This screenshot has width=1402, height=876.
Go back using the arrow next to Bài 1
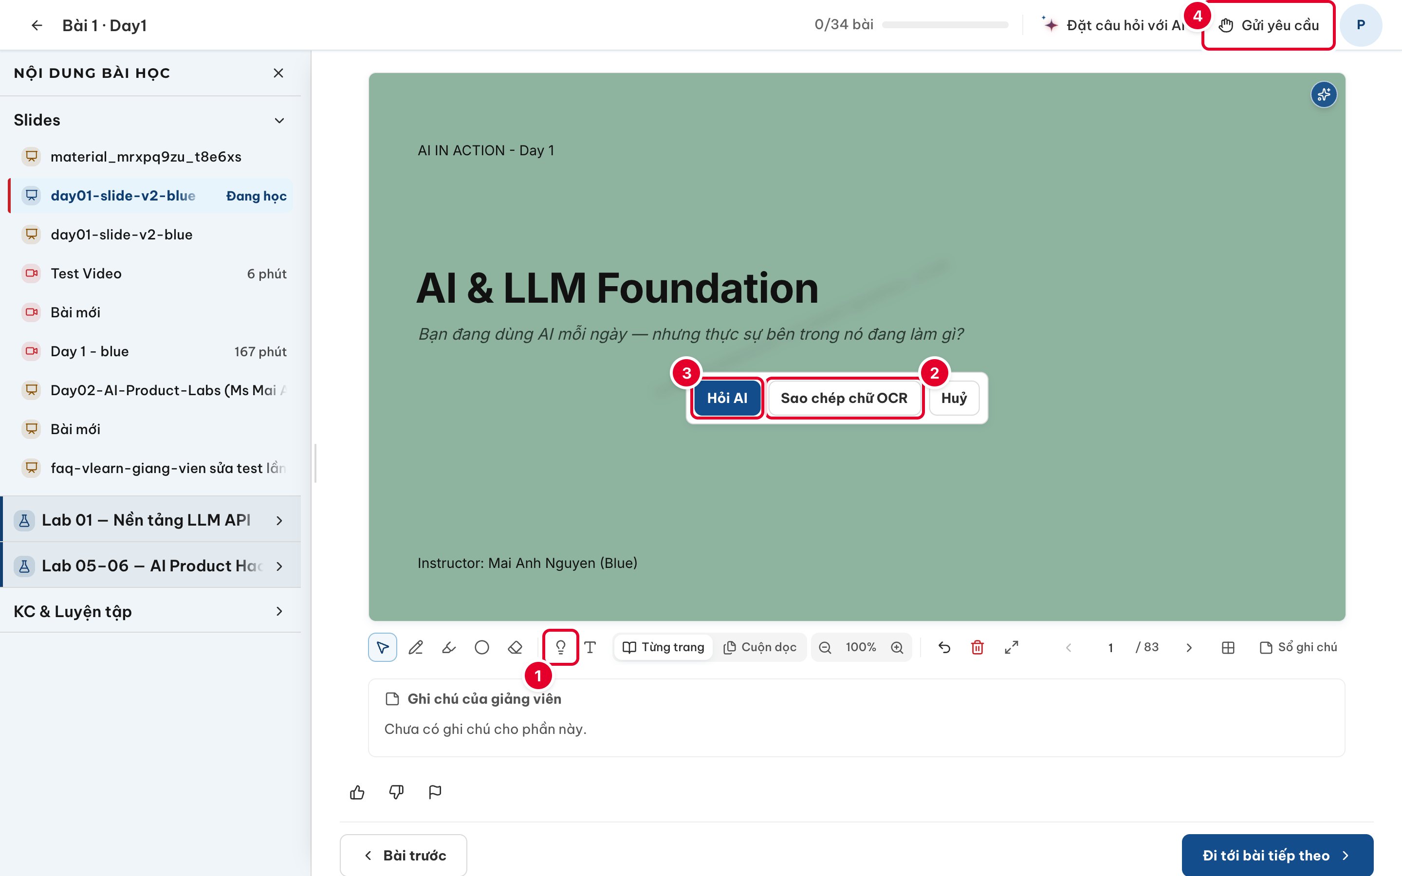click(37, 25)
